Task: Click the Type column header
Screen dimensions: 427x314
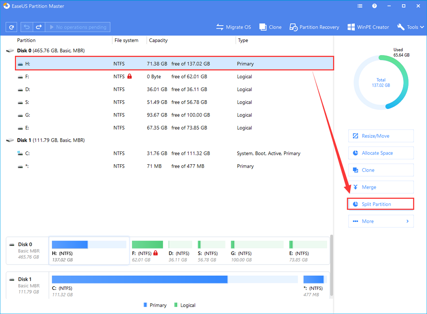Action: (x=243, y=40)
